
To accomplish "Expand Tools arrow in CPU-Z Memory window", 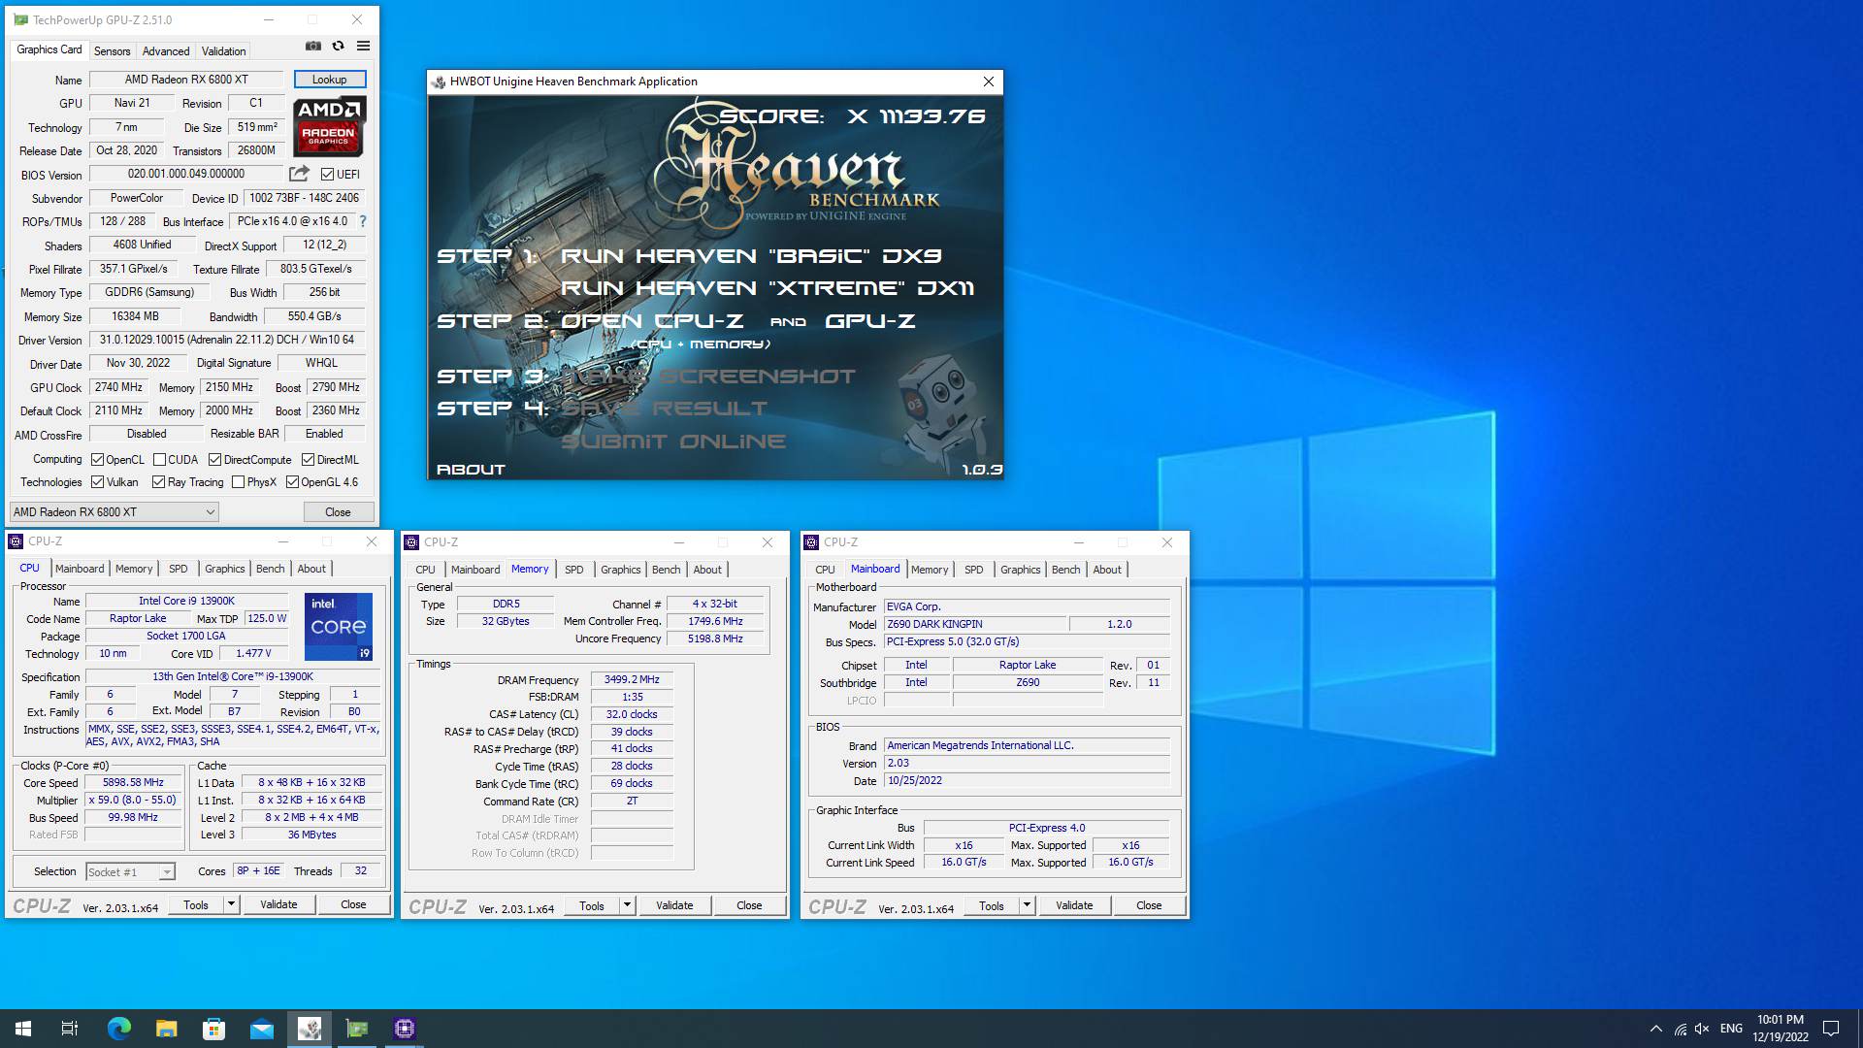I will pyautogui.click(x=627, y=905).
